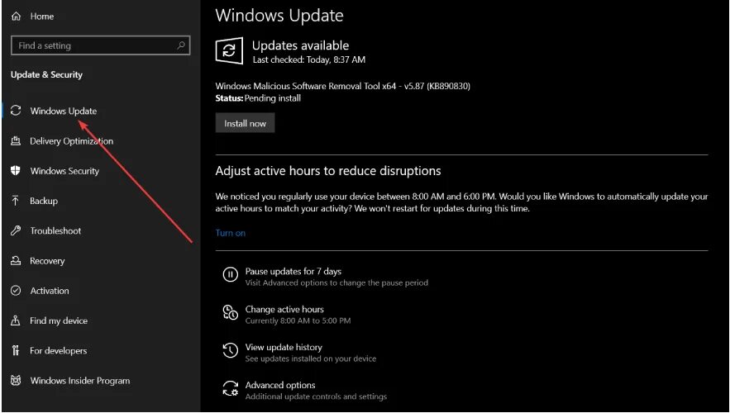Click the Windows Security shield icon
The width and height of the screenshot is (730, 413).
point(16,171)
